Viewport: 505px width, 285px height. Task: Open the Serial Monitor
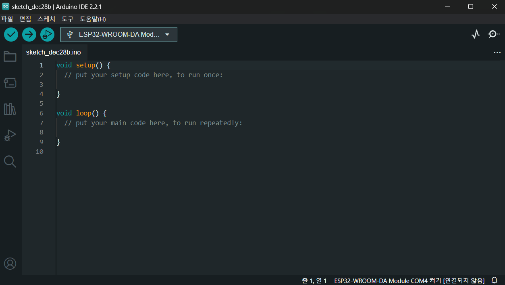click(x=493, y=34)
